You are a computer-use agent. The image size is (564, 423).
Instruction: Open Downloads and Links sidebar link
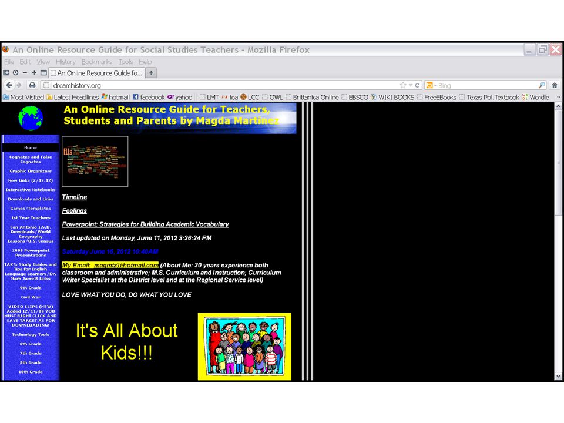pos(31,199)
